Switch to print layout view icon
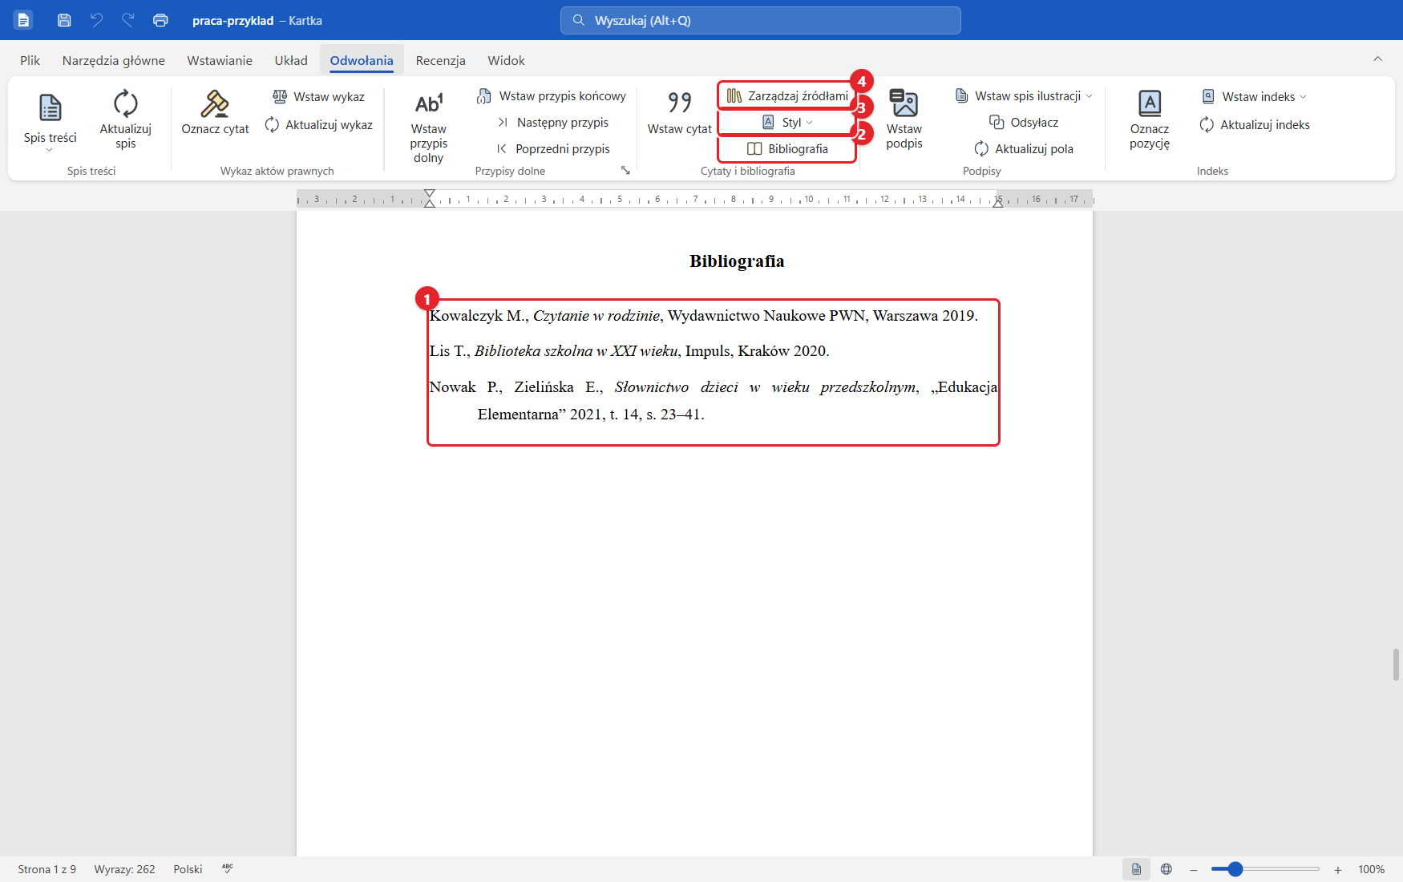Screen dimensions: 1403x882 pyautogui.click(x=1136, y=869)
